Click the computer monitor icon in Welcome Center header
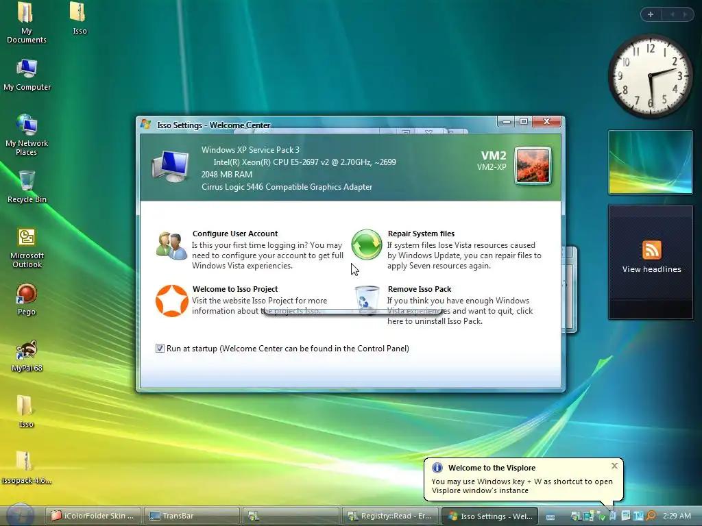This screenshot has height=526, width=702. pyautogui.click(x=171, y=166)
